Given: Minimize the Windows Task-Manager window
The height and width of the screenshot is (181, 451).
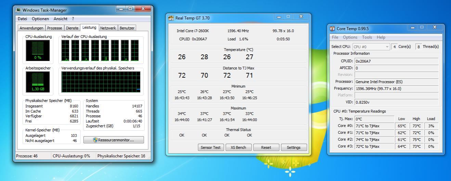Looking at the screenshot, I should (x=121, y=9).
